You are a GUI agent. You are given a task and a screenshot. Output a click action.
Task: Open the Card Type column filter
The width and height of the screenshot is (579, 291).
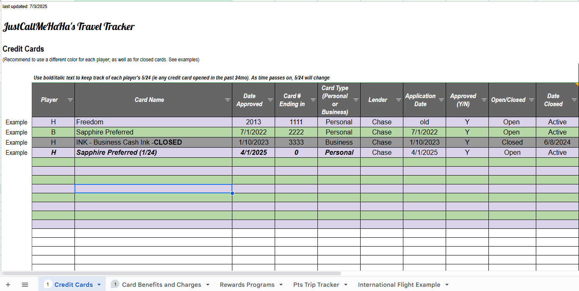(x=356, y=100)
